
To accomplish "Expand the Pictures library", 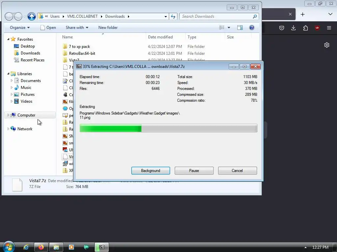I will coord(12,94).
